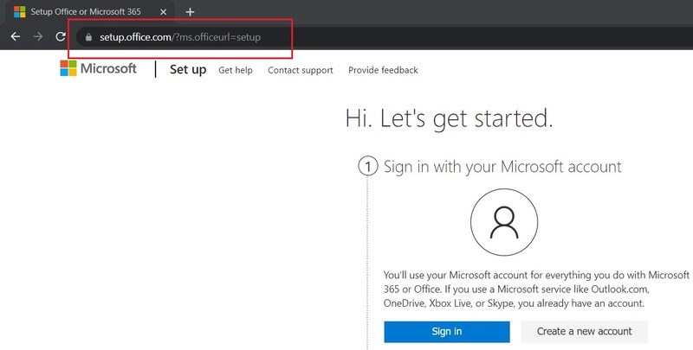Click the step 1 number circle
The width and height of the screenshot is (693, 350).
pyautogui.click(x=368, y=167)
